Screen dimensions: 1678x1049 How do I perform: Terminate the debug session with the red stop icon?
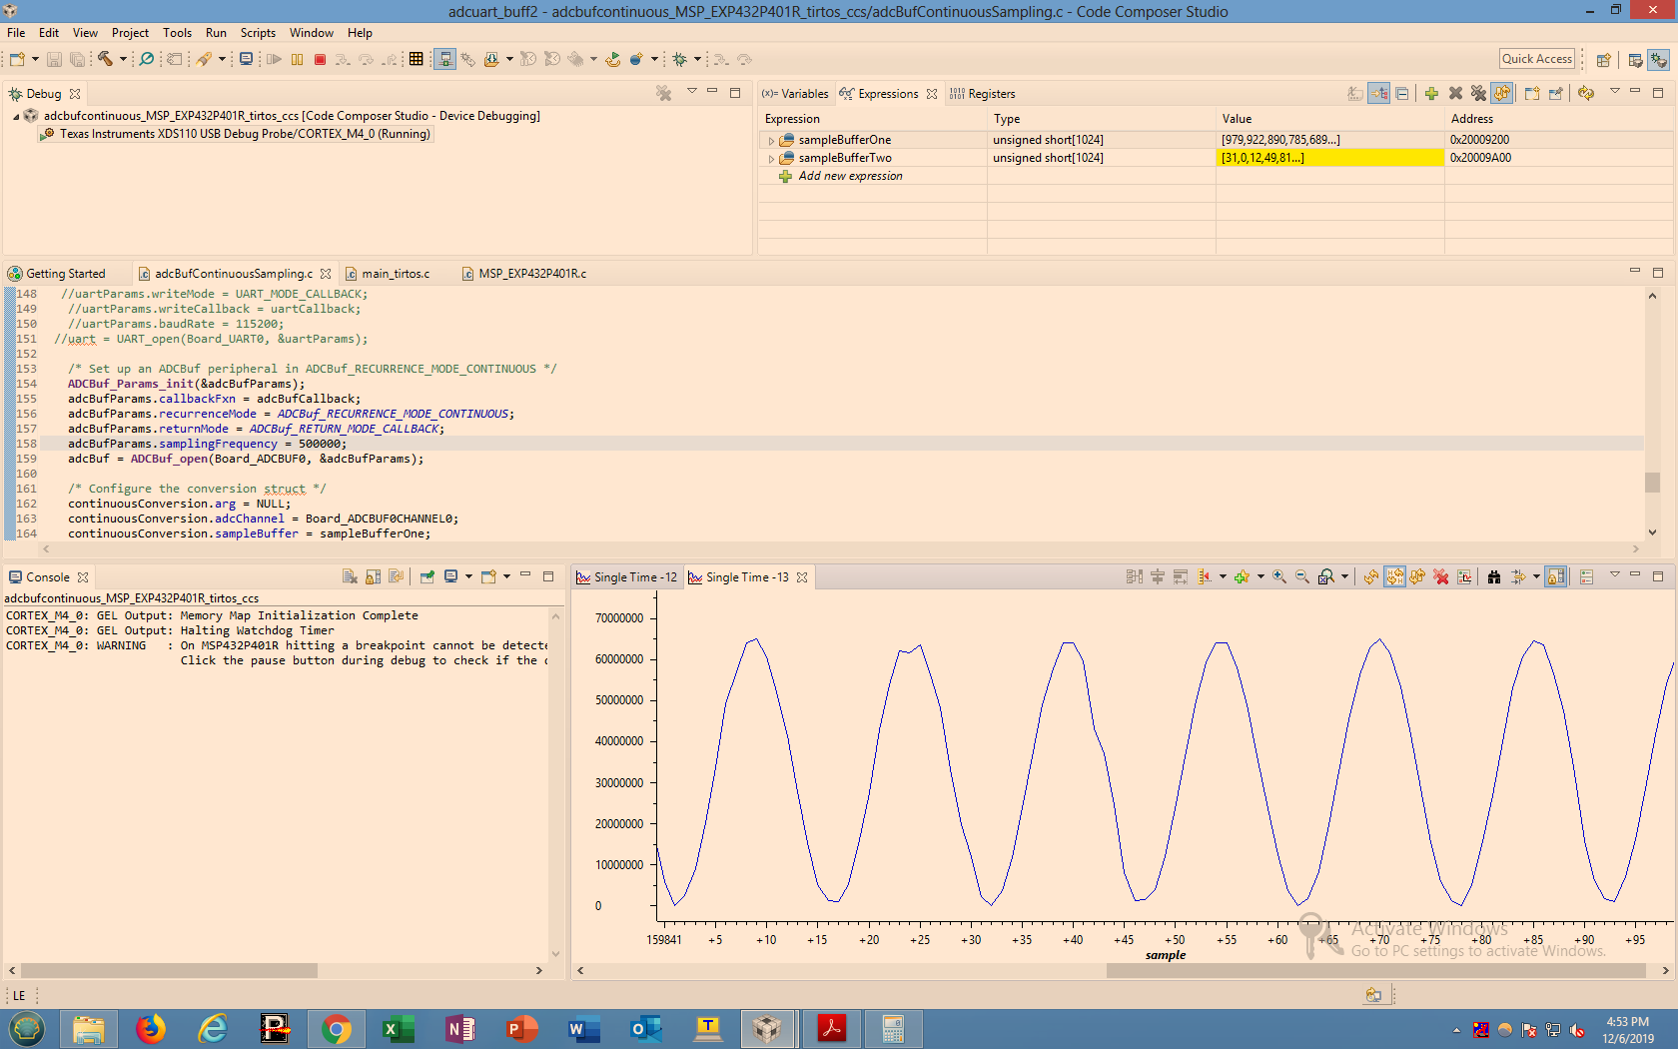[319, 59]
